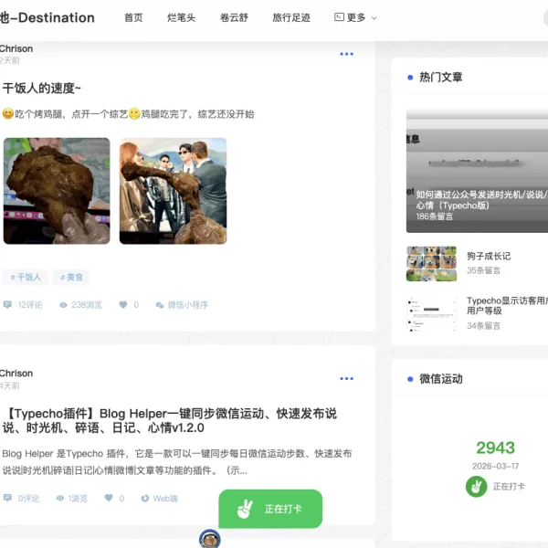Like the Blog Helper post with heart icon
548x548 pixels.
click(x=109, y=498)
